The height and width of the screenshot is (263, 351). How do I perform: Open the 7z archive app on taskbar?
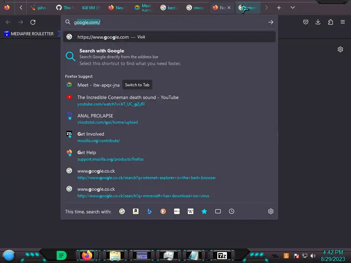[222, 255]
